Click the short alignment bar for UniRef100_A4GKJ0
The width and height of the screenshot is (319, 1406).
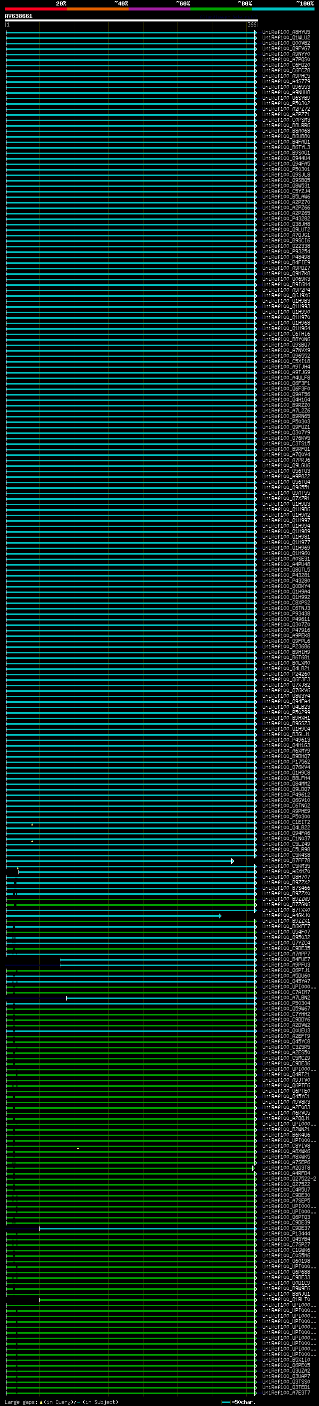coord(114,916)
